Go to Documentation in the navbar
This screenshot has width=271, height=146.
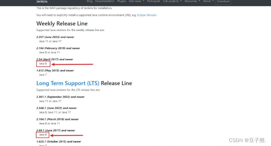coord(105,1)
